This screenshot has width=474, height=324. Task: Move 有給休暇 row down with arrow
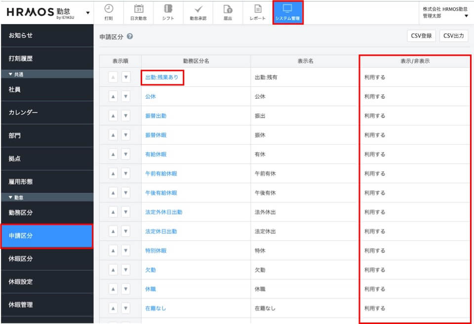tap(125, 155)
